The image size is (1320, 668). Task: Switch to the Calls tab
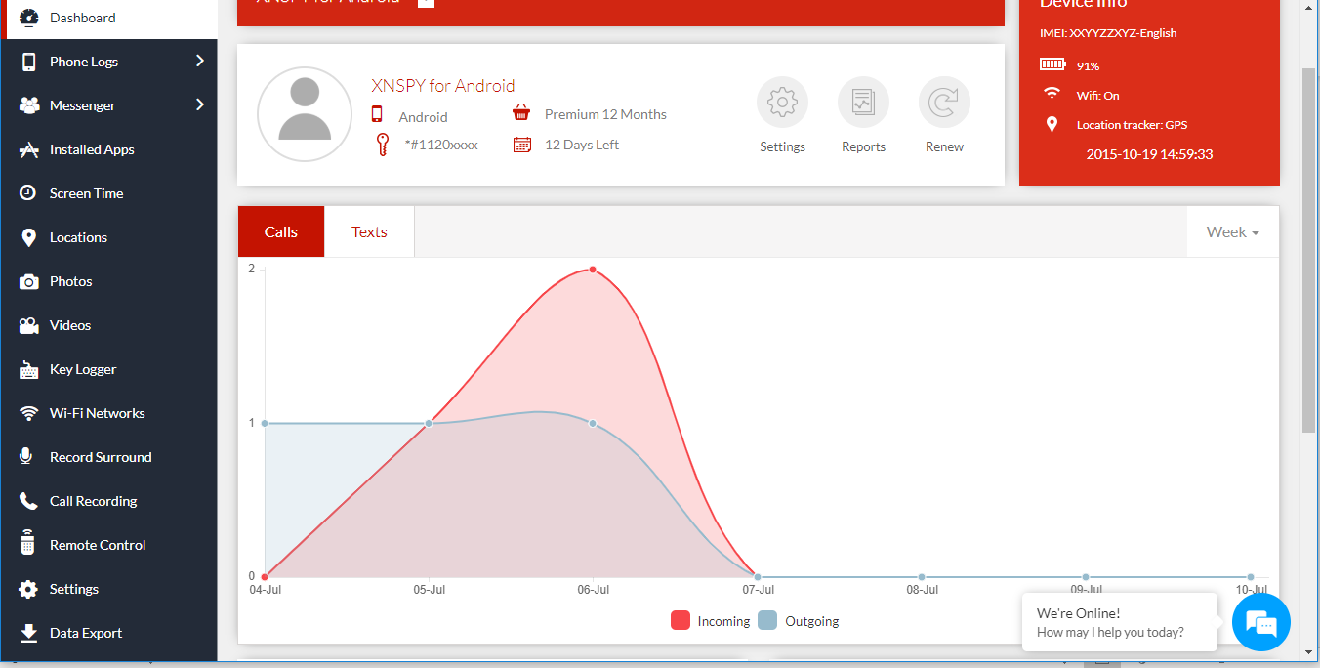(x=281, y=231)
